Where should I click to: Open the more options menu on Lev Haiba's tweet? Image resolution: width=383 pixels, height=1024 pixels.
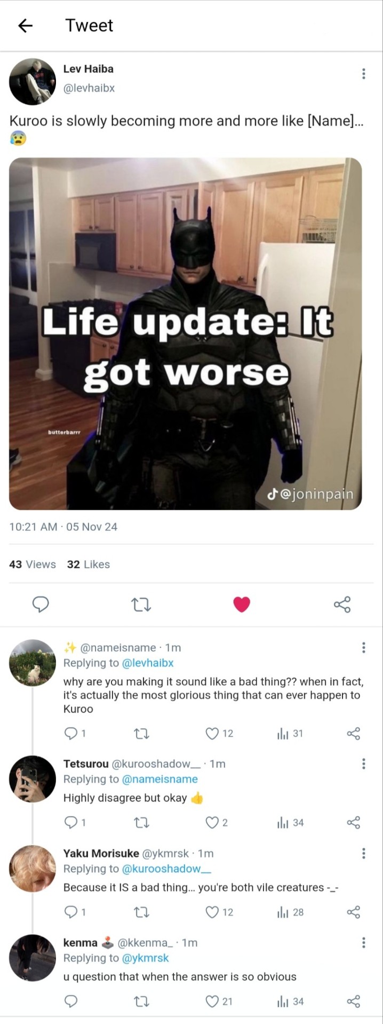point(363,74)
